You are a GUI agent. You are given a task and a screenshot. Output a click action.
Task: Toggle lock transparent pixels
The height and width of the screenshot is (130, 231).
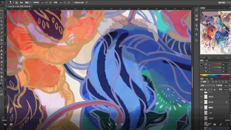(x=205, y=89)
